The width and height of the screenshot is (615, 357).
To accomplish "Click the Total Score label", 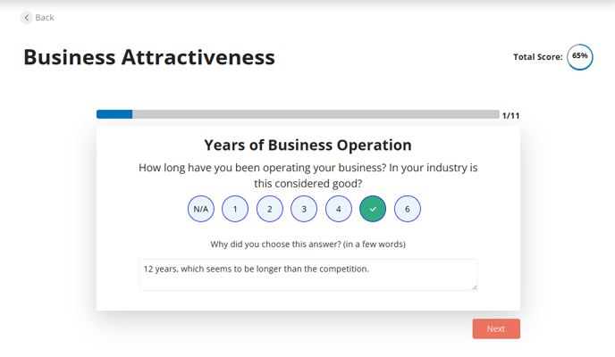I will pyautogui.click(x=538, y=57).
